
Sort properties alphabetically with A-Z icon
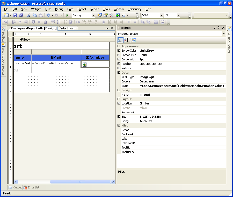[126, 40]
